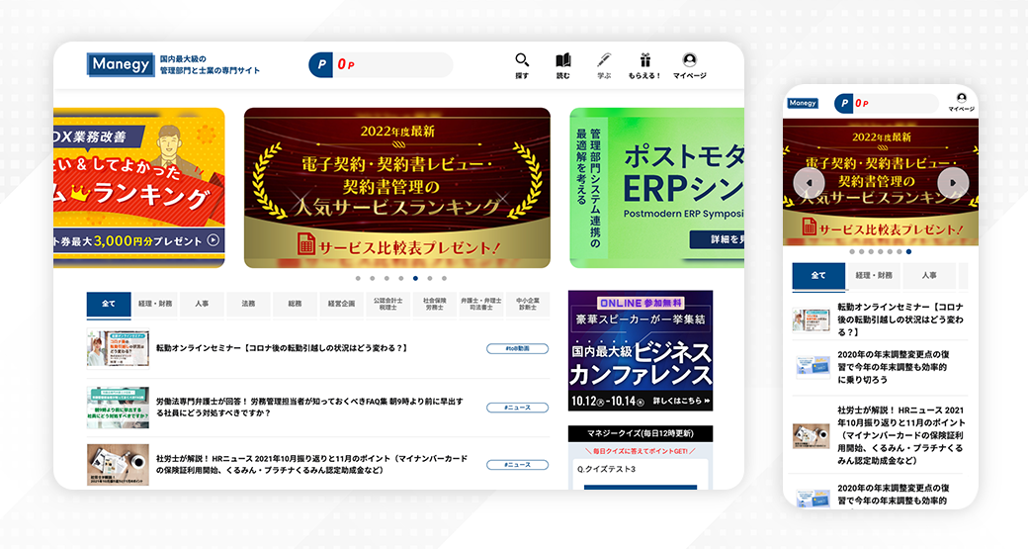Click 詳しくはこちら on the conference banner
Viewport: 1028px width, 549px height.
click(x=682, y=401)
